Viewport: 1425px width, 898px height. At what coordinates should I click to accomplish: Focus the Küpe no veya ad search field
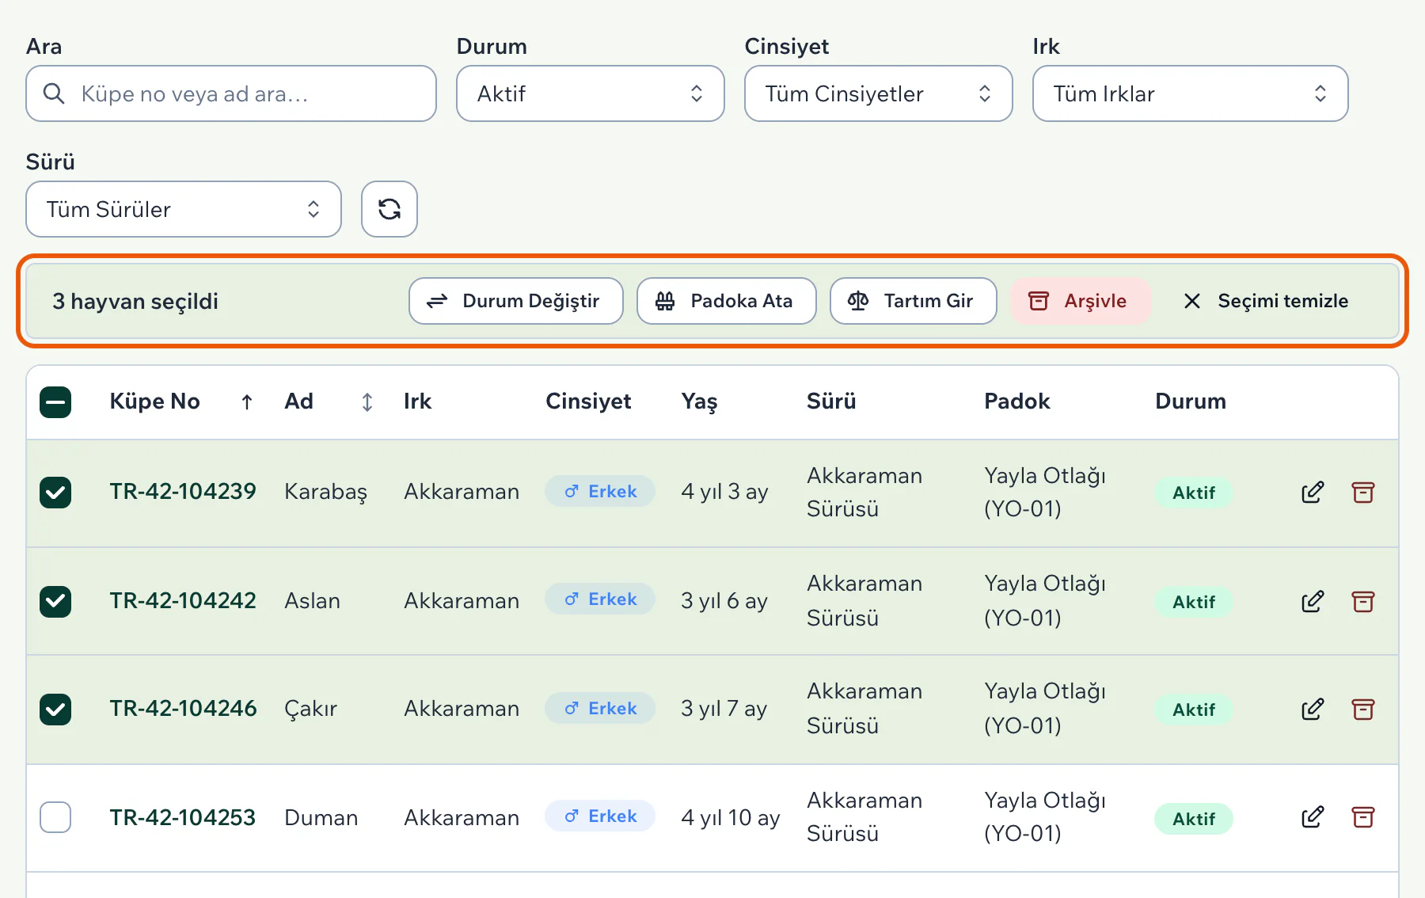231,93
